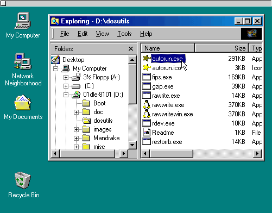Click the Desktop icon in folder tree
272x213 pixels.
(x=55, y=60)
